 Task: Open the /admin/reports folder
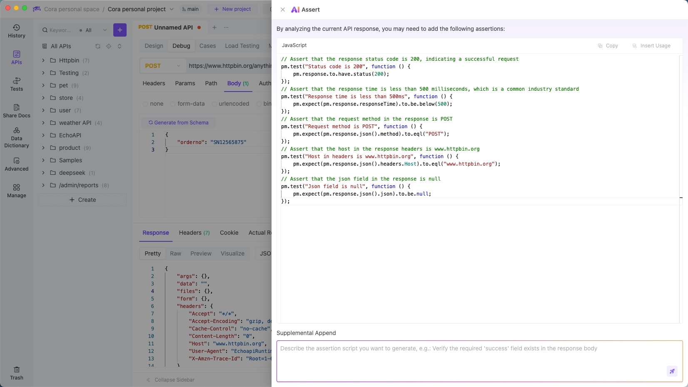79,185
